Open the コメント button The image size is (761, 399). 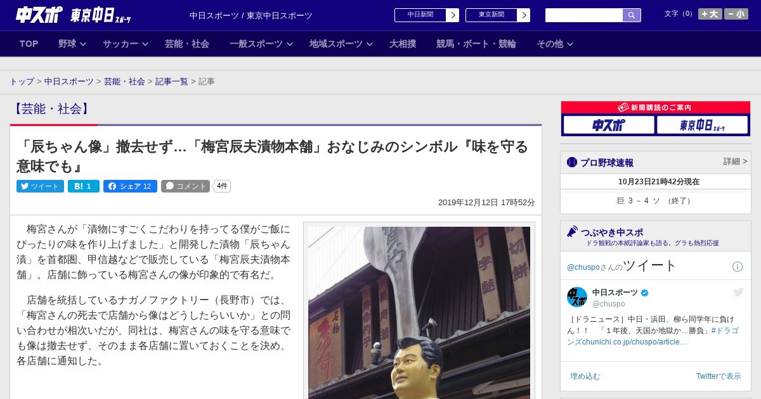point(185,186)
